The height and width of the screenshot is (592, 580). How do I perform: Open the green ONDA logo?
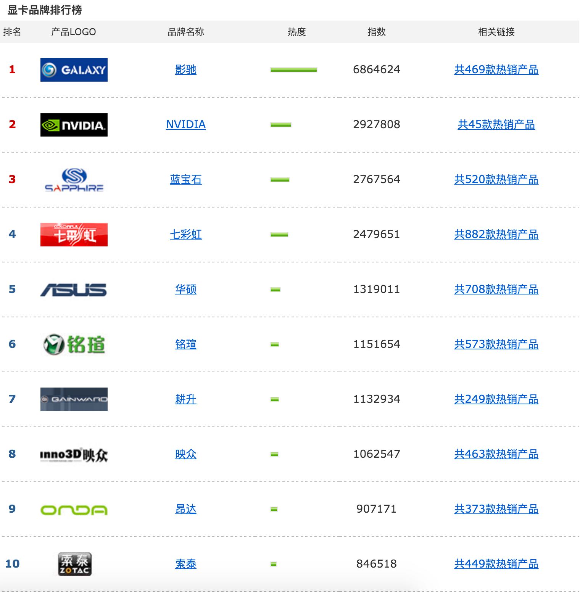[74, 510]
